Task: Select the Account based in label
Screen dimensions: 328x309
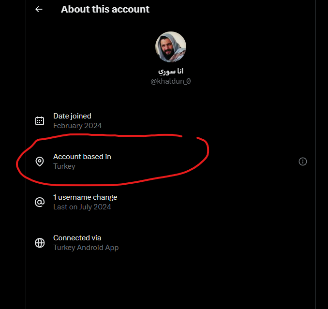Action: pyautogui.click(x=82, y=157)
